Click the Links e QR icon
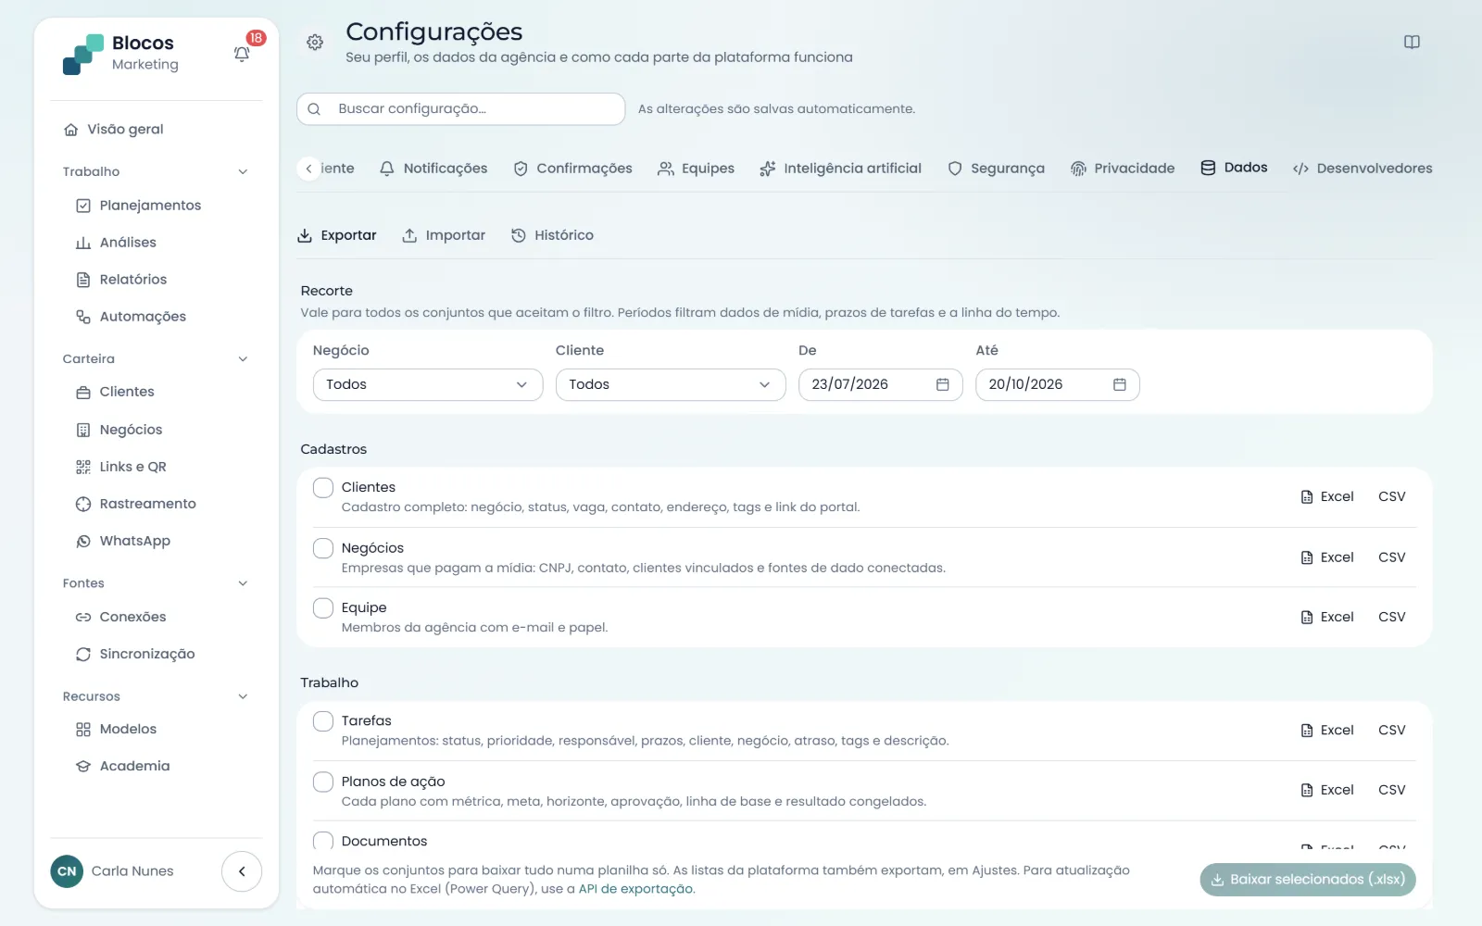This screenshot has width=1482, height=926. 83,467
